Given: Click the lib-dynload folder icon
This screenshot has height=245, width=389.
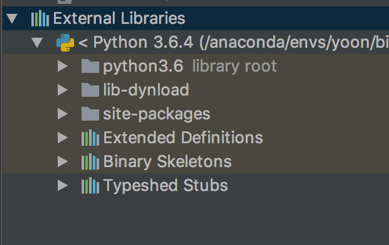Looking at the screenshot, I should 90,90.
